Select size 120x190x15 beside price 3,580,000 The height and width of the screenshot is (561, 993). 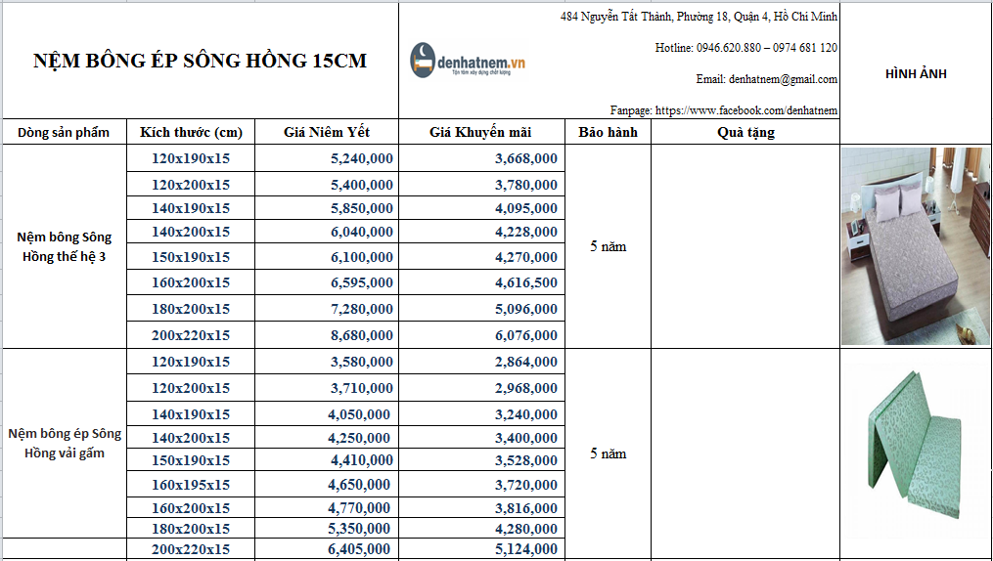[x=191, y=362]
